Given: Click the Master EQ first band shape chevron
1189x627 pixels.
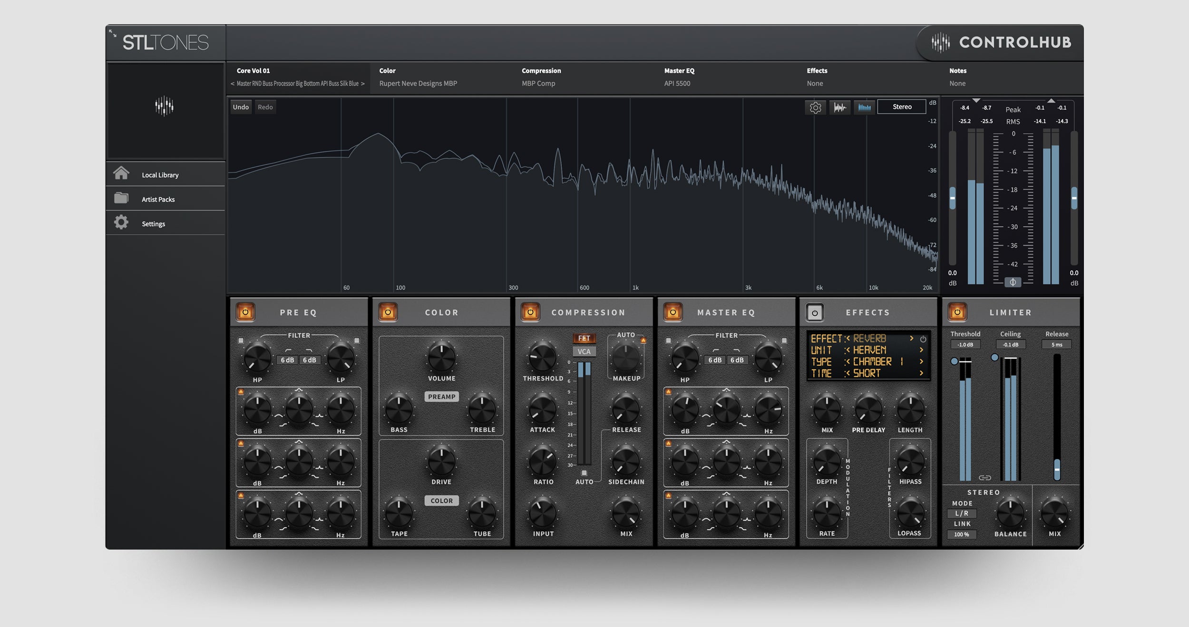Looking at the screenshot, I should click(x=726, y=389).
